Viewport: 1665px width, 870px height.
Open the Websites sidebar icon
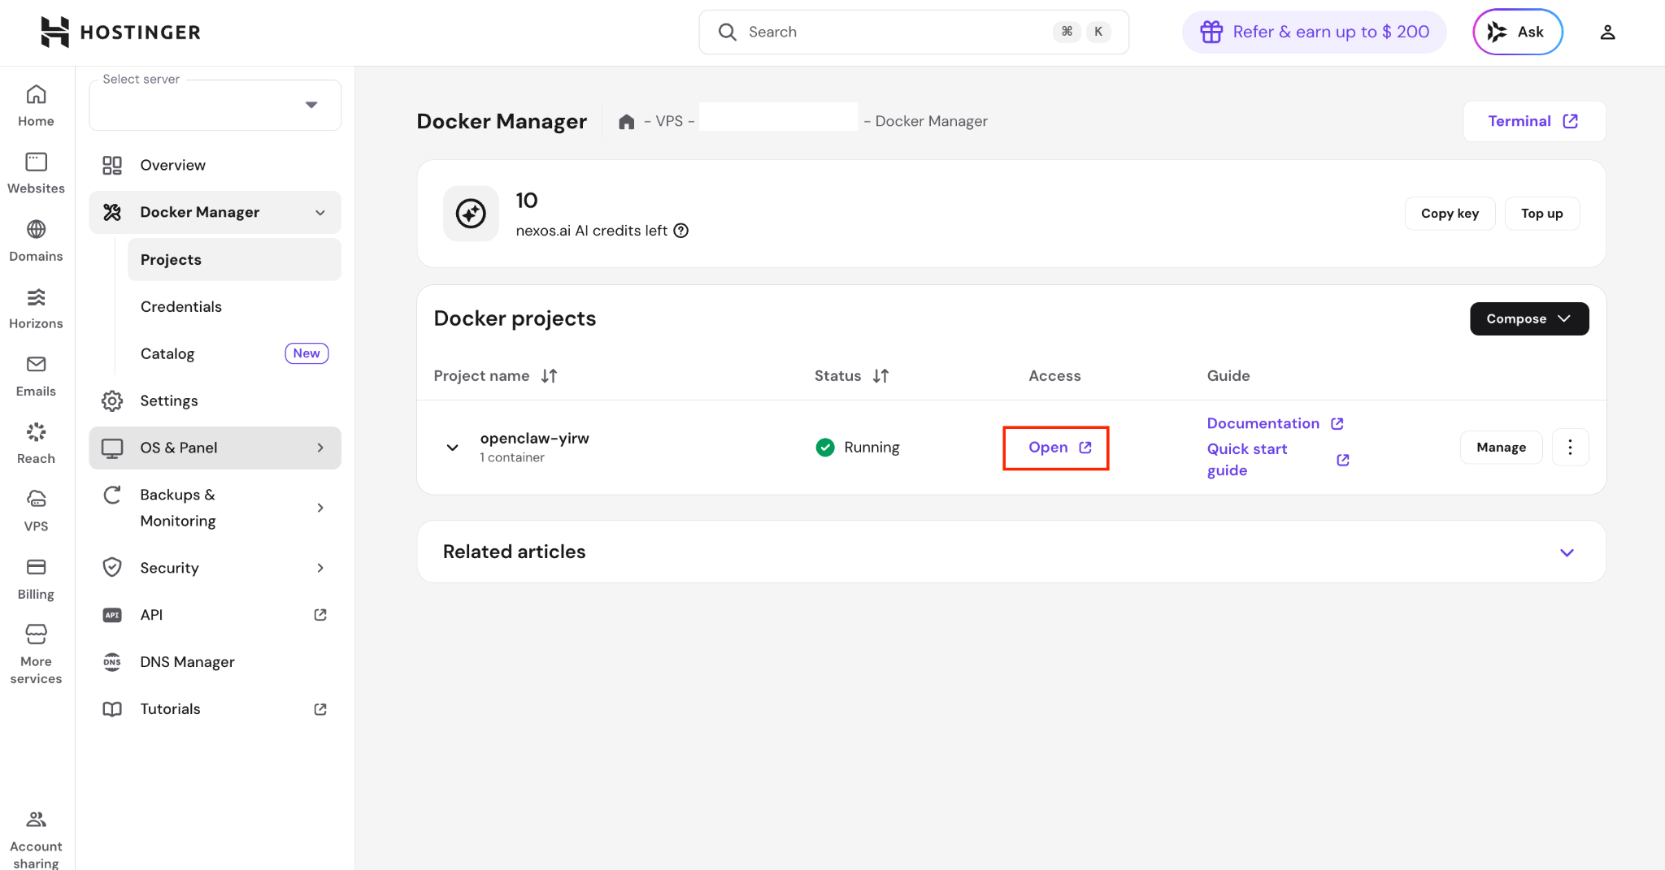tap(36, 162)
